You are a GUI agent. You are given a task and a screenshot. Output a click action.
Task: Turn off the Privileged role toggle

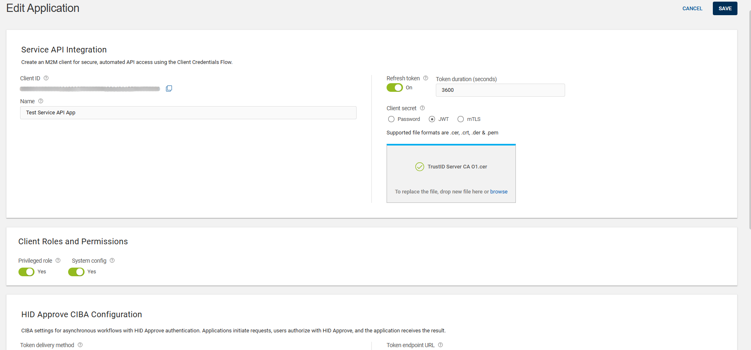point(27,272)
